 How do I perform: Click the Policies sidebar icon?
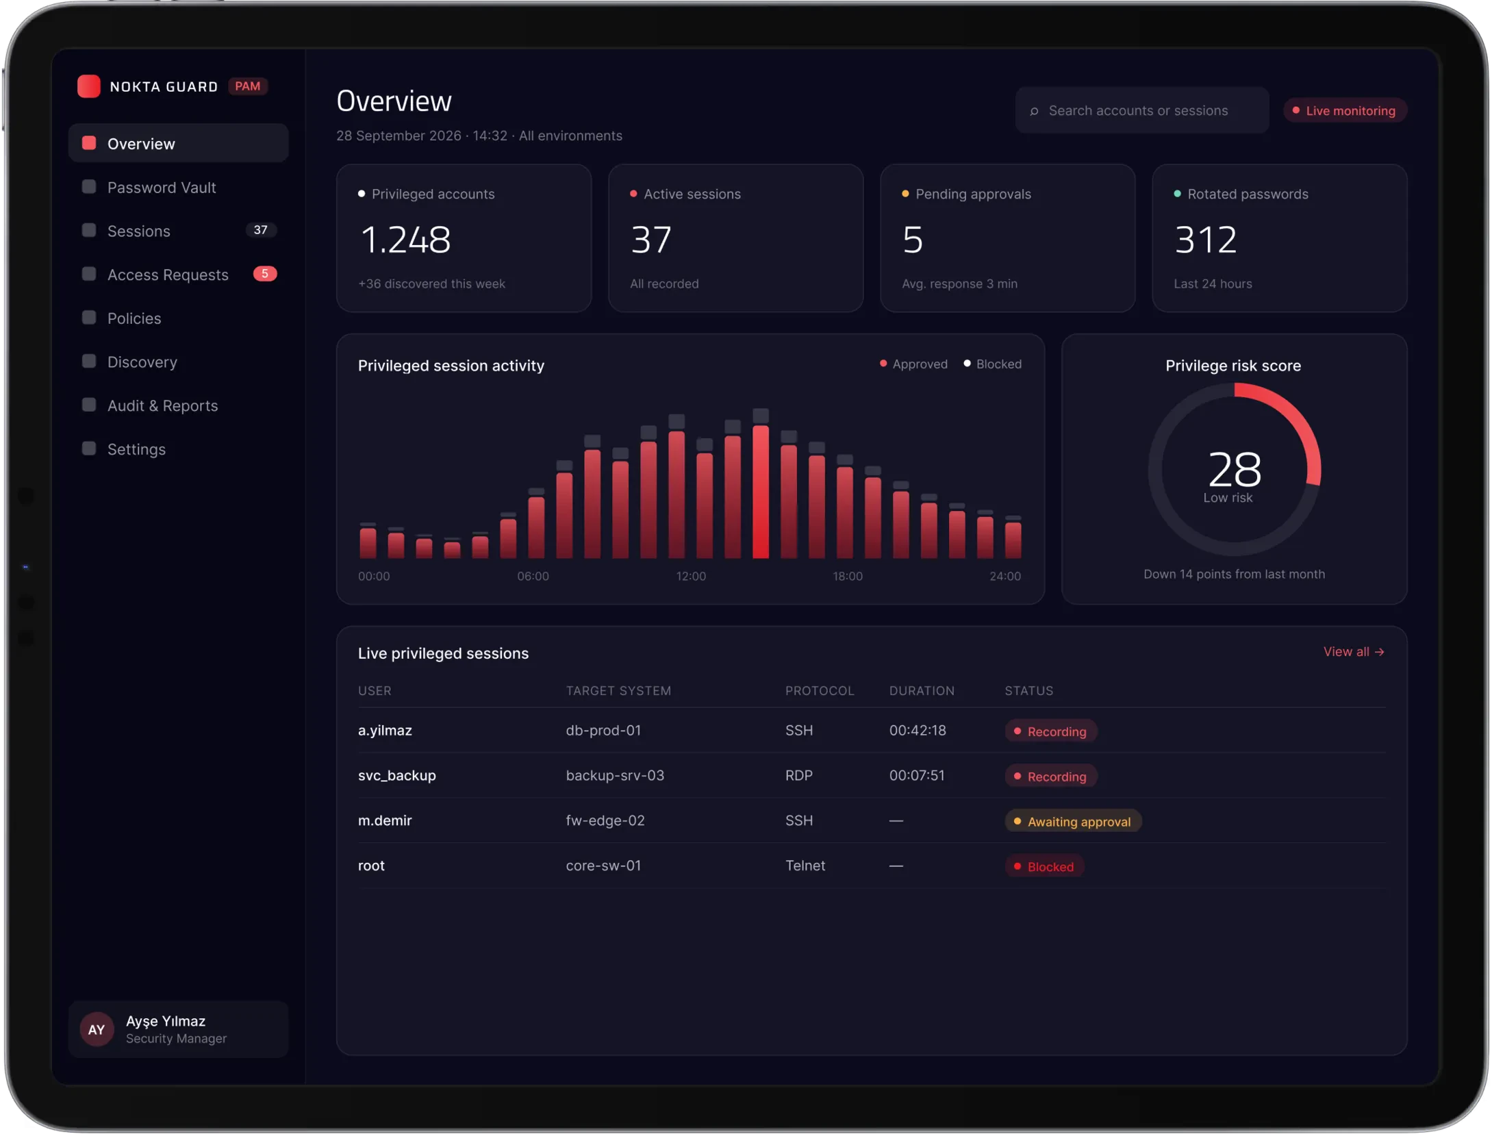(89, 318)
